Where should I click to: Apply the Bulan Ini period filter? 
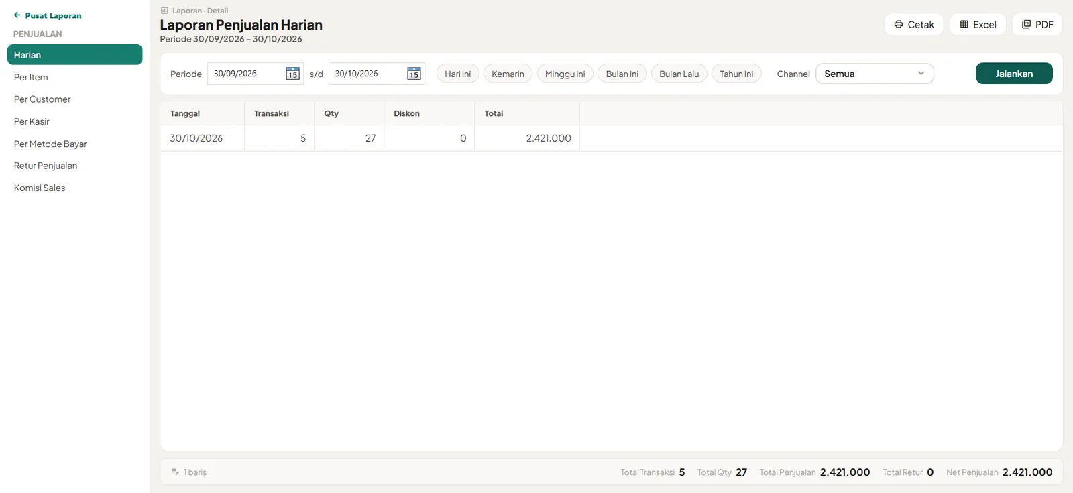pyautogui.click(x=622, y=74)
